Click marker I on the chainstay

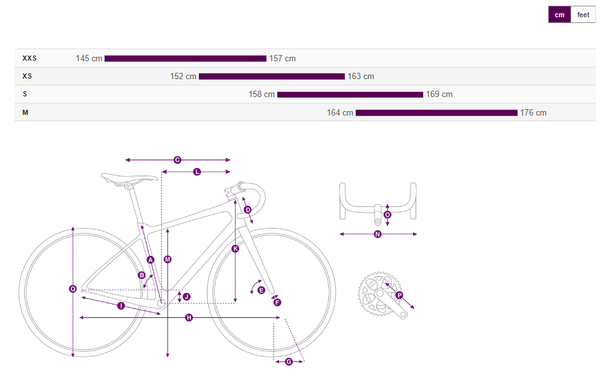[x=121, y=306]
